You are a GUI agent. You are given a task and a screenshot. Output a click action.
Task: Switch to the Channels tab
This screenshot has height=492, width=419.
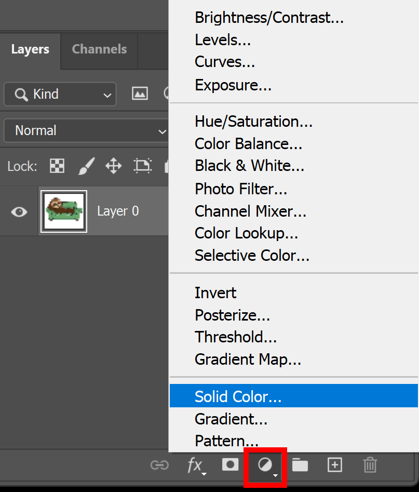(99, 49)
